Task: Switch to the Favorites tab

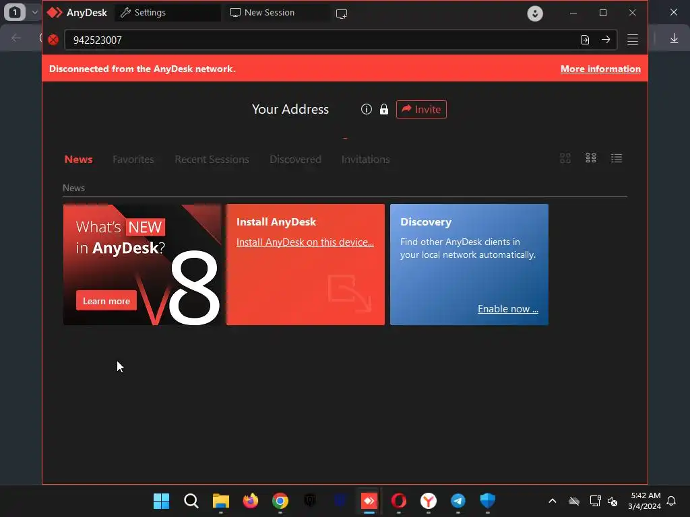Action: pyautogui.click(x=133, y=159)
